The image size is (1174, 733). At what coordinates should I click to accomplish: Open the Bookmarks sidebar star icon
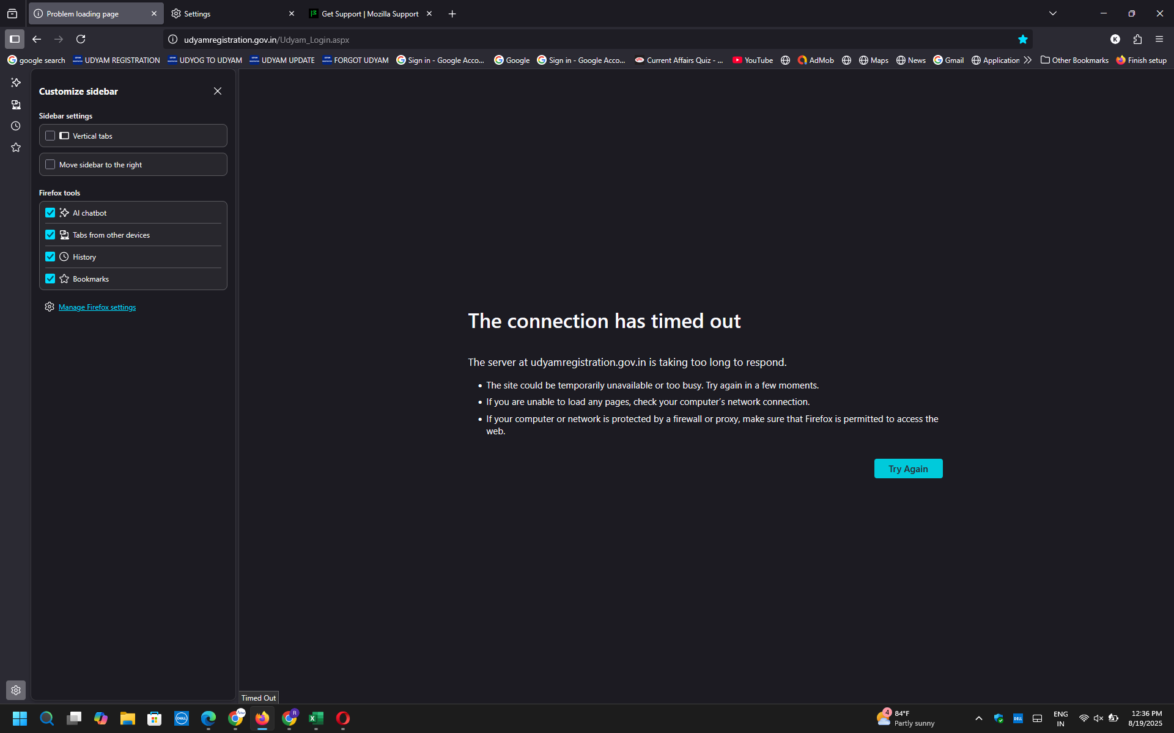coord(16,147)
